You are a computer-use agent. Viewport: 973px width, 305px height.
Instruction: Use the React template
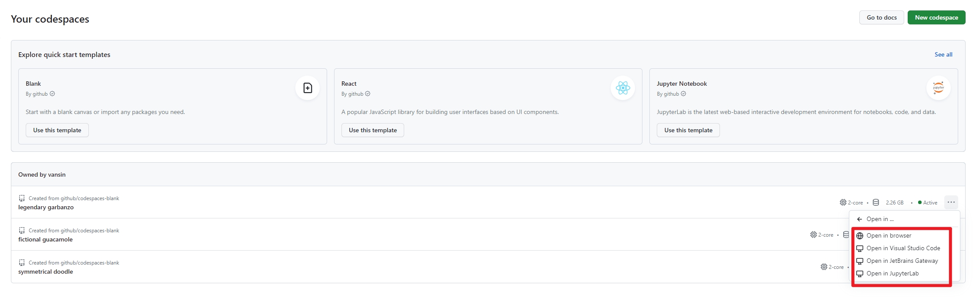[372, 130]
